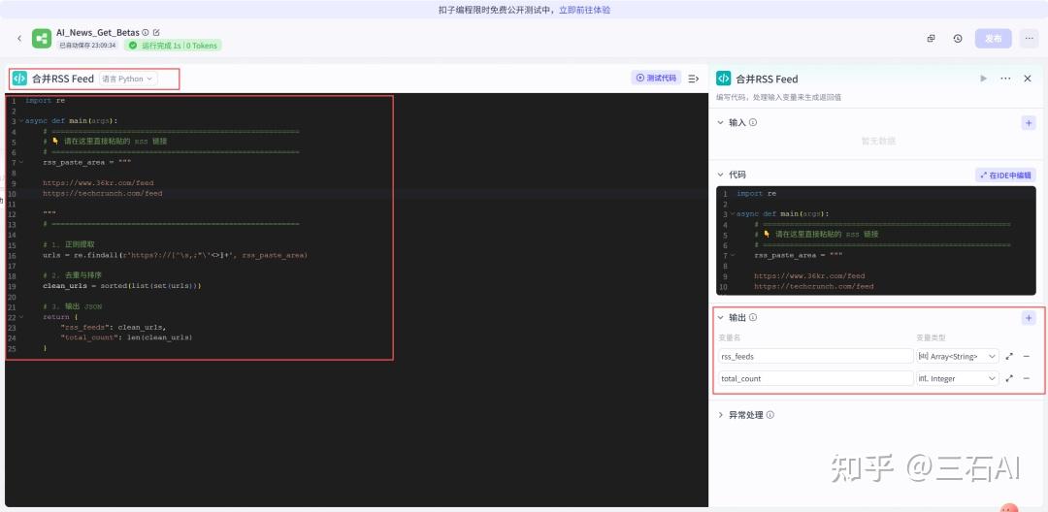The height and width of the screenshot is (512, 1048).
Task: Click the rss_feeds variable name field
Action: [788, 357]
